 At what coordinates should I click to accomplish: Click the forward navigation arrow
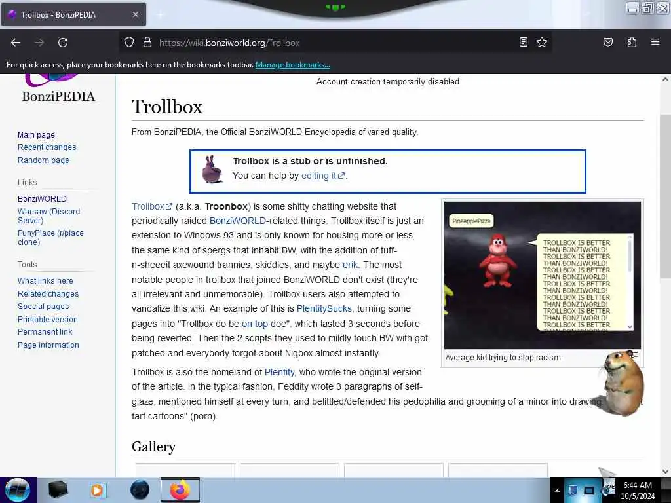click(39, 43)
